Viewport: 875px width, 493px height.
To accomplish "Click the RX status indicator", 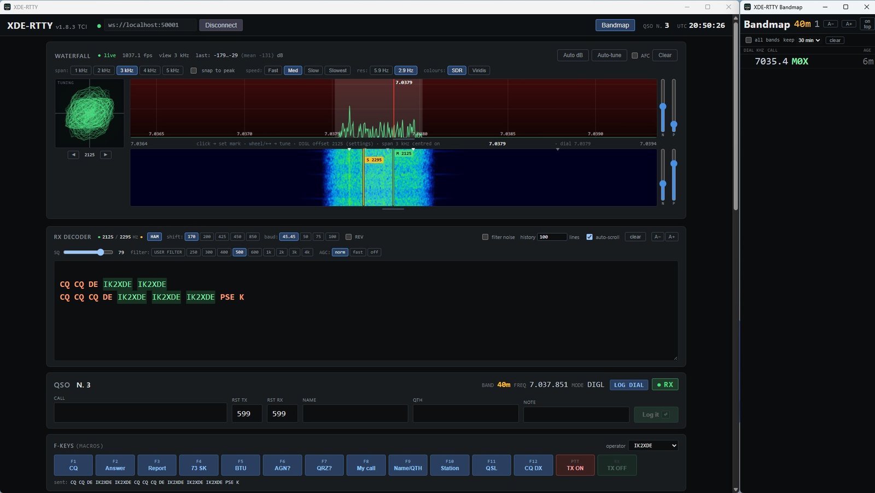I will (665, 385).
